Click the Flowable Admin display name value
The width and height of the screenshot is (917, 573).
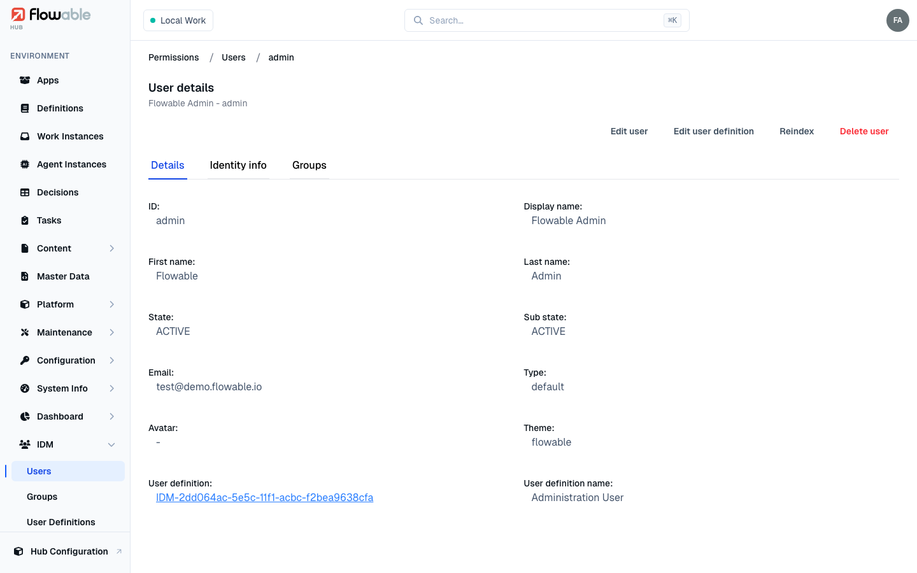click(569, 220)
